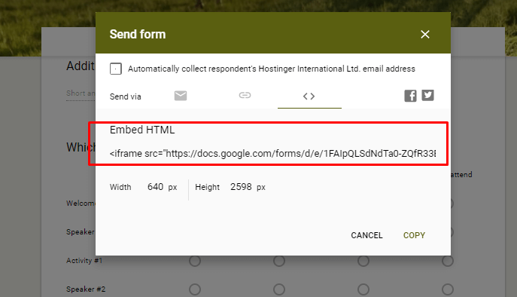Select third radio button in Speaker #2 row
Screen dimensions: 517x297
click(363, 289)
